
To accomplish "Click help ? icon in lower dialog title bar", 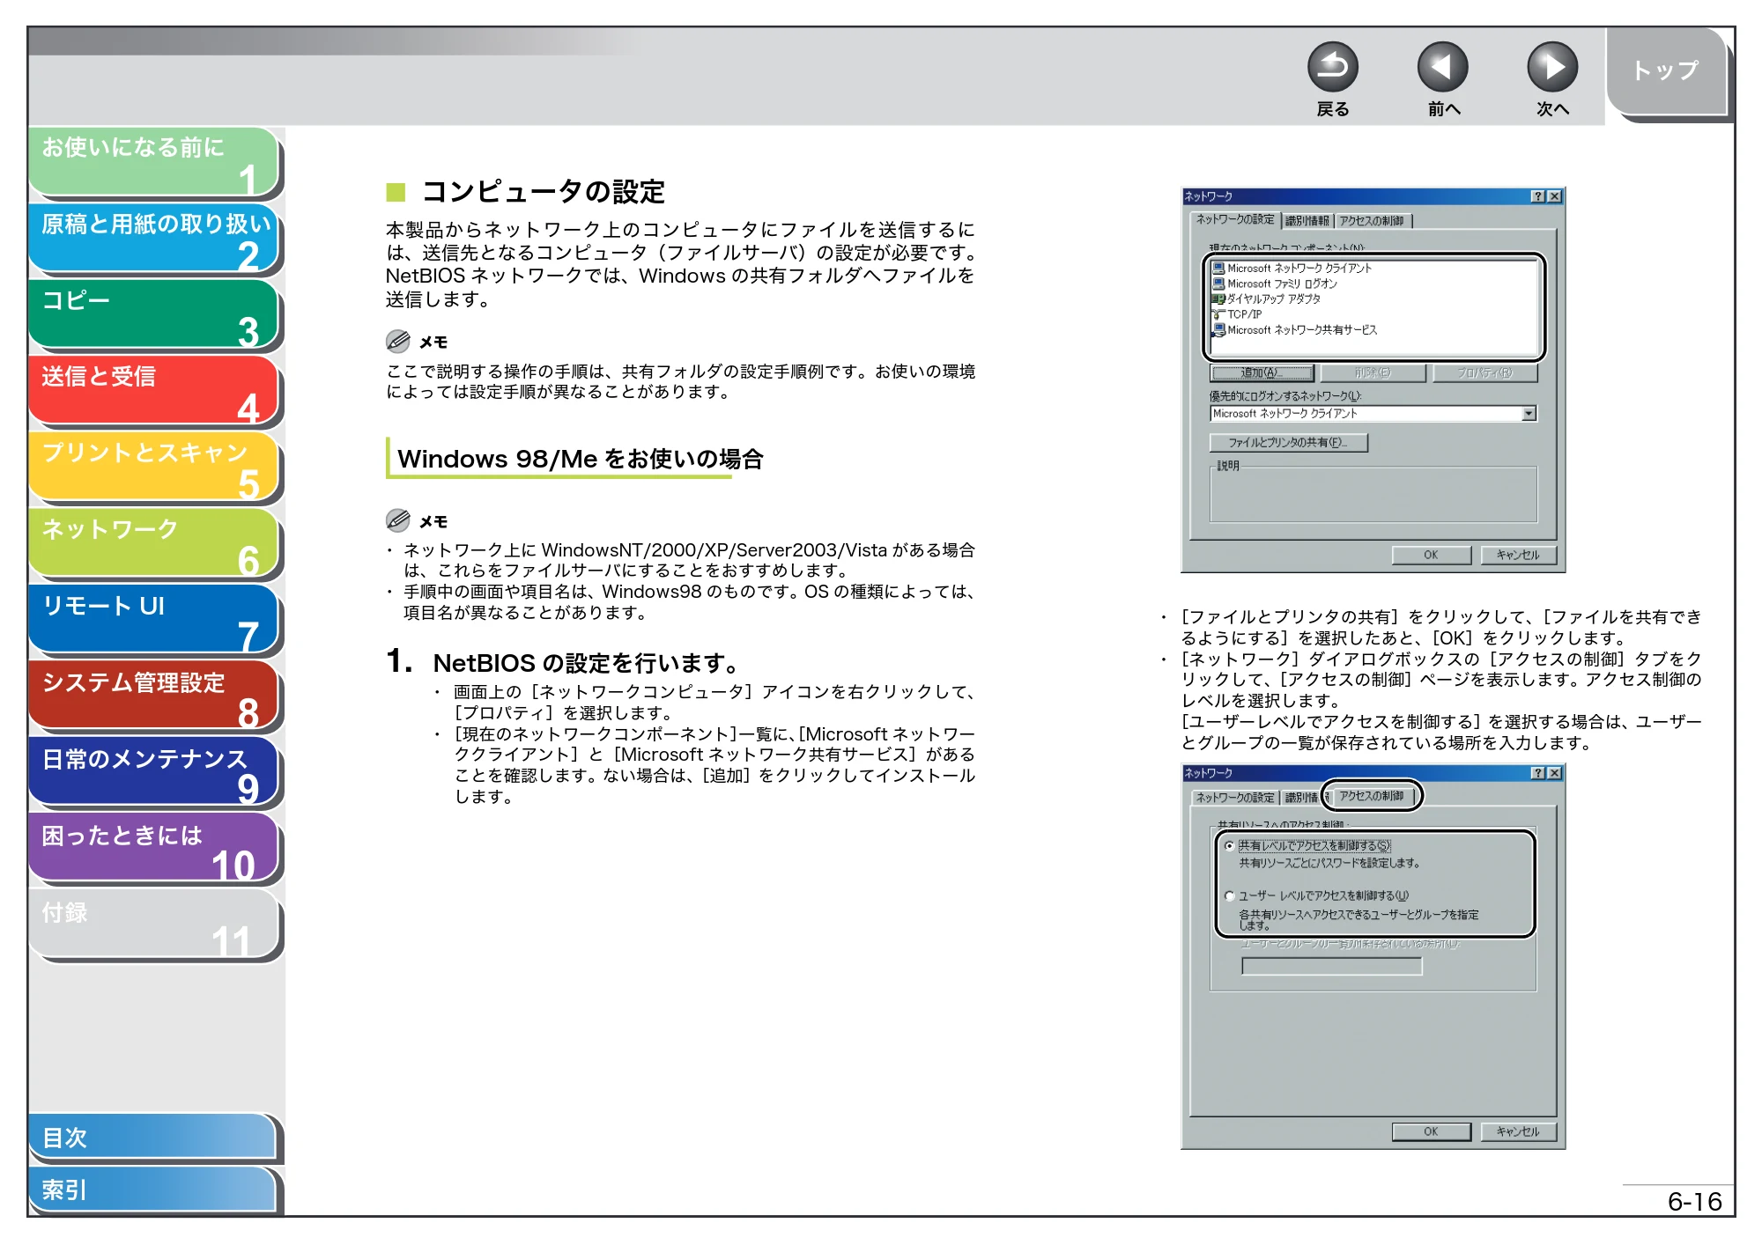I will 1537,773.
